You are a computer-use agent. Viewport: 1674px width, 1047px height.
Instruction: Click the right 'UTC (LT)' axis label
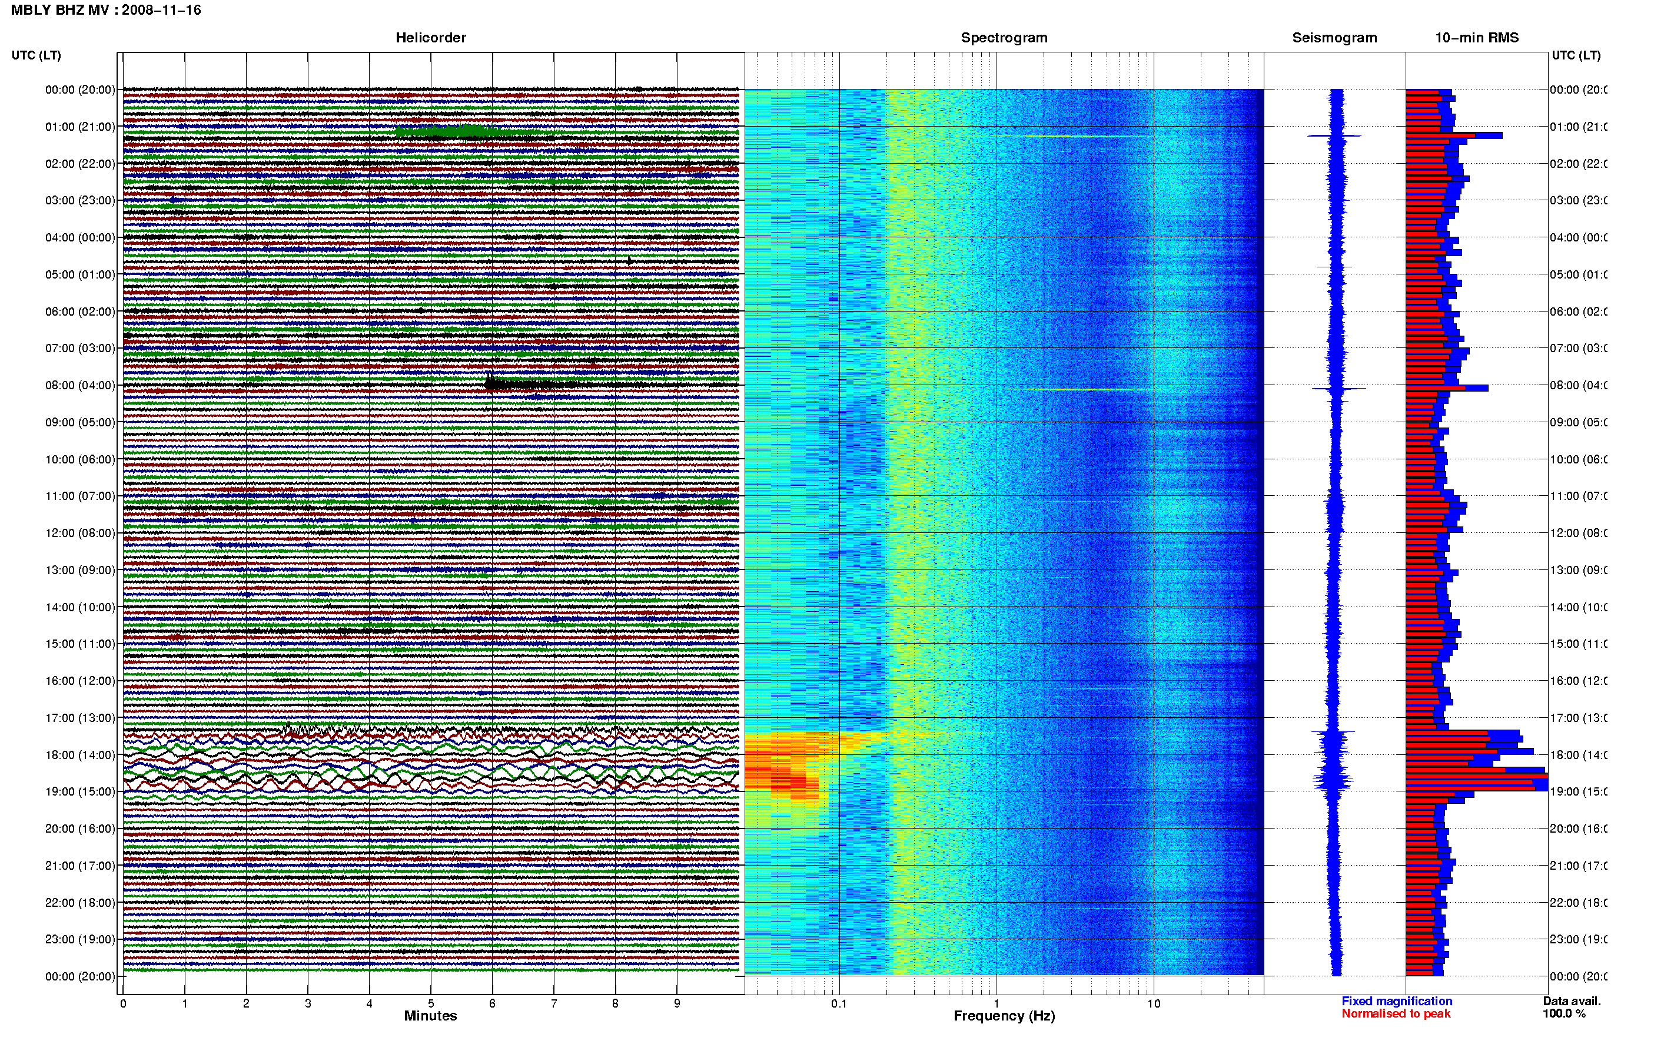1576,55
